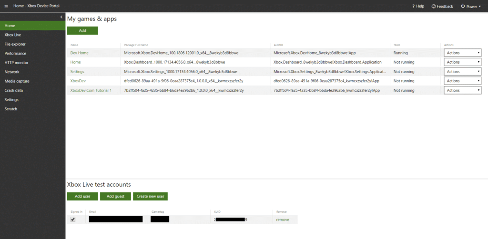Click the Xbox.Dashboard_1000.17134.4056.0 package name
The width and height of the screenshot is (488, 239).
tap(174, 62)
